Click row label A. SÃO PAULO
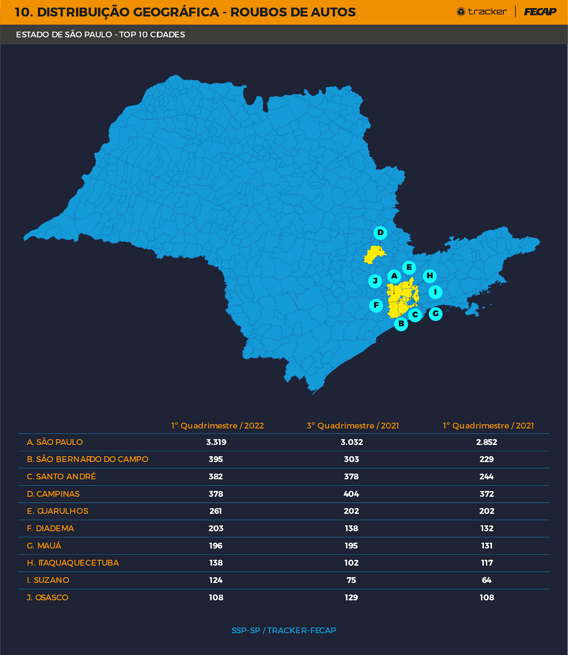The width and height of the screenshot is (568, 655). click(55, 442)
